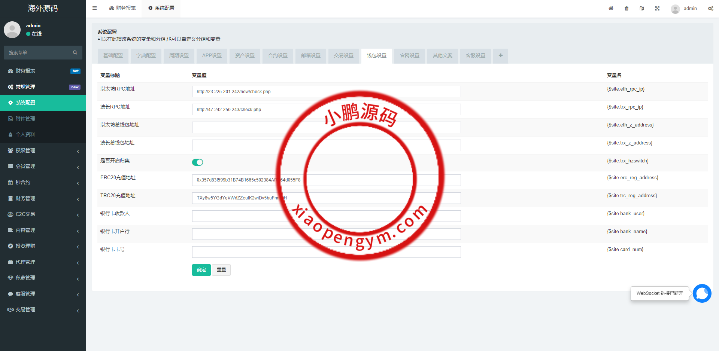Open 财务报表 in the sidebar
Screen dimensions: 719x351
[25, 71]
